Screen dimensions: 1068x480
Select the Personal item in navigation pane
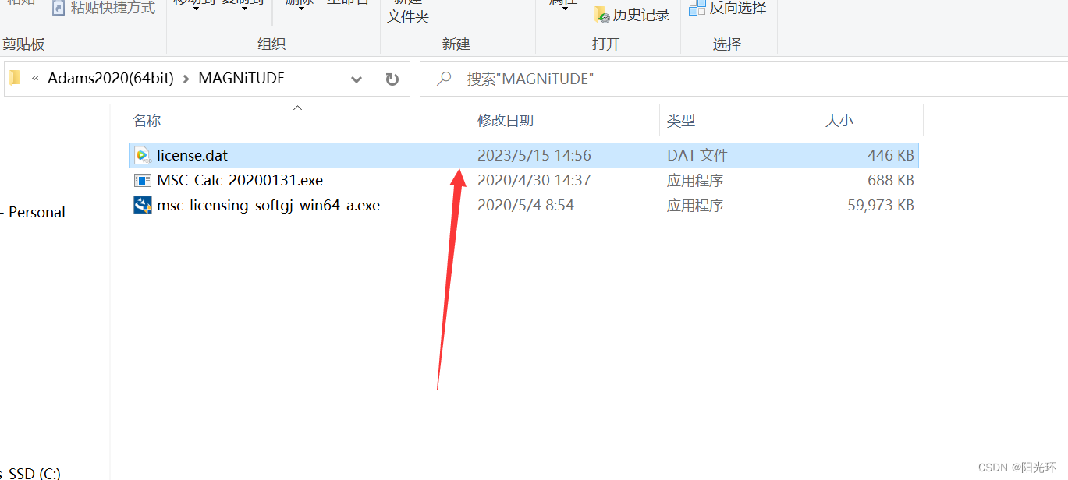click(x=37, y=212)
